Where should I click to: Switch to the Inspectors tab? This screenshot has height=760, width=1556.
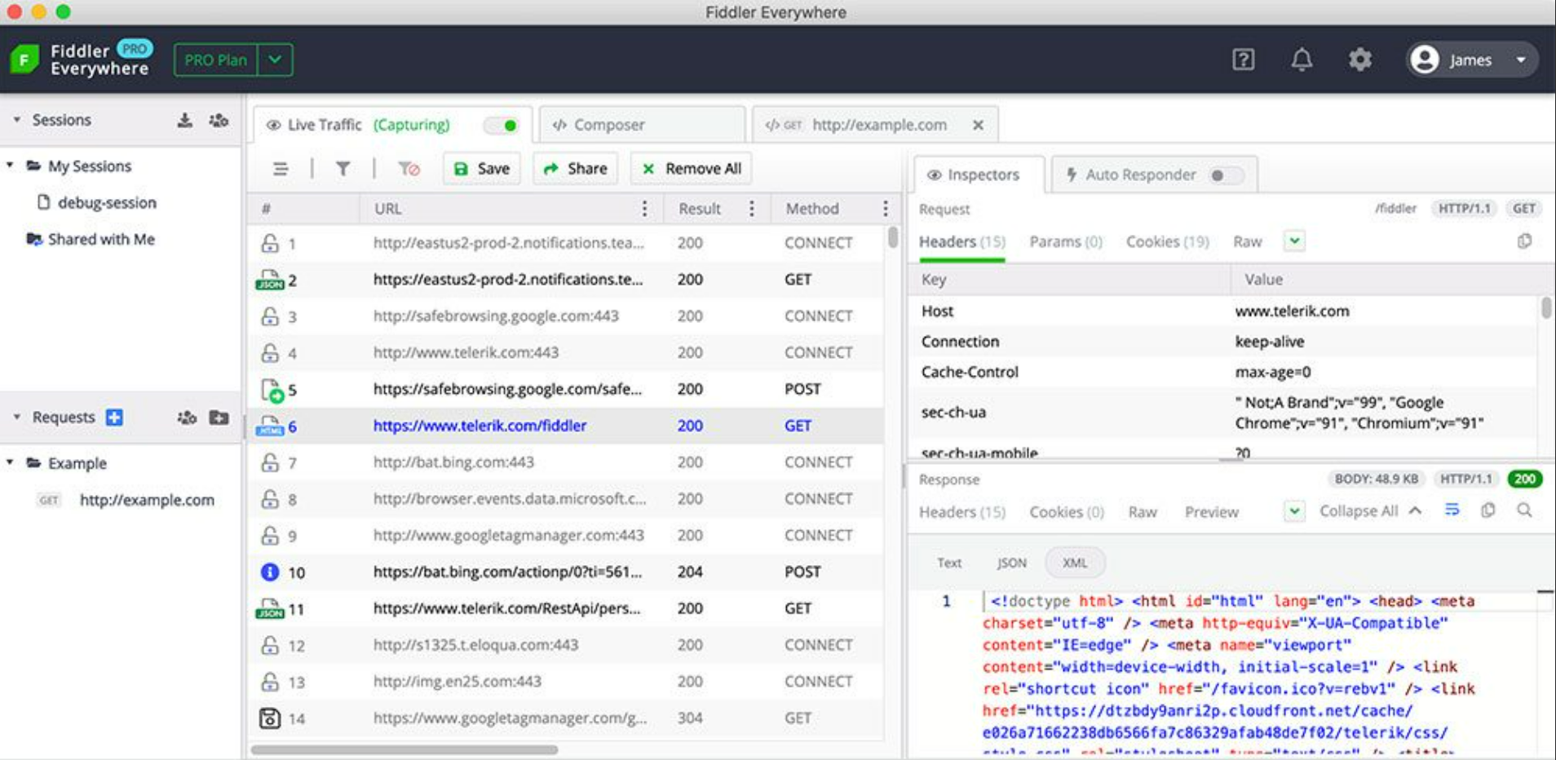point(979,175)
